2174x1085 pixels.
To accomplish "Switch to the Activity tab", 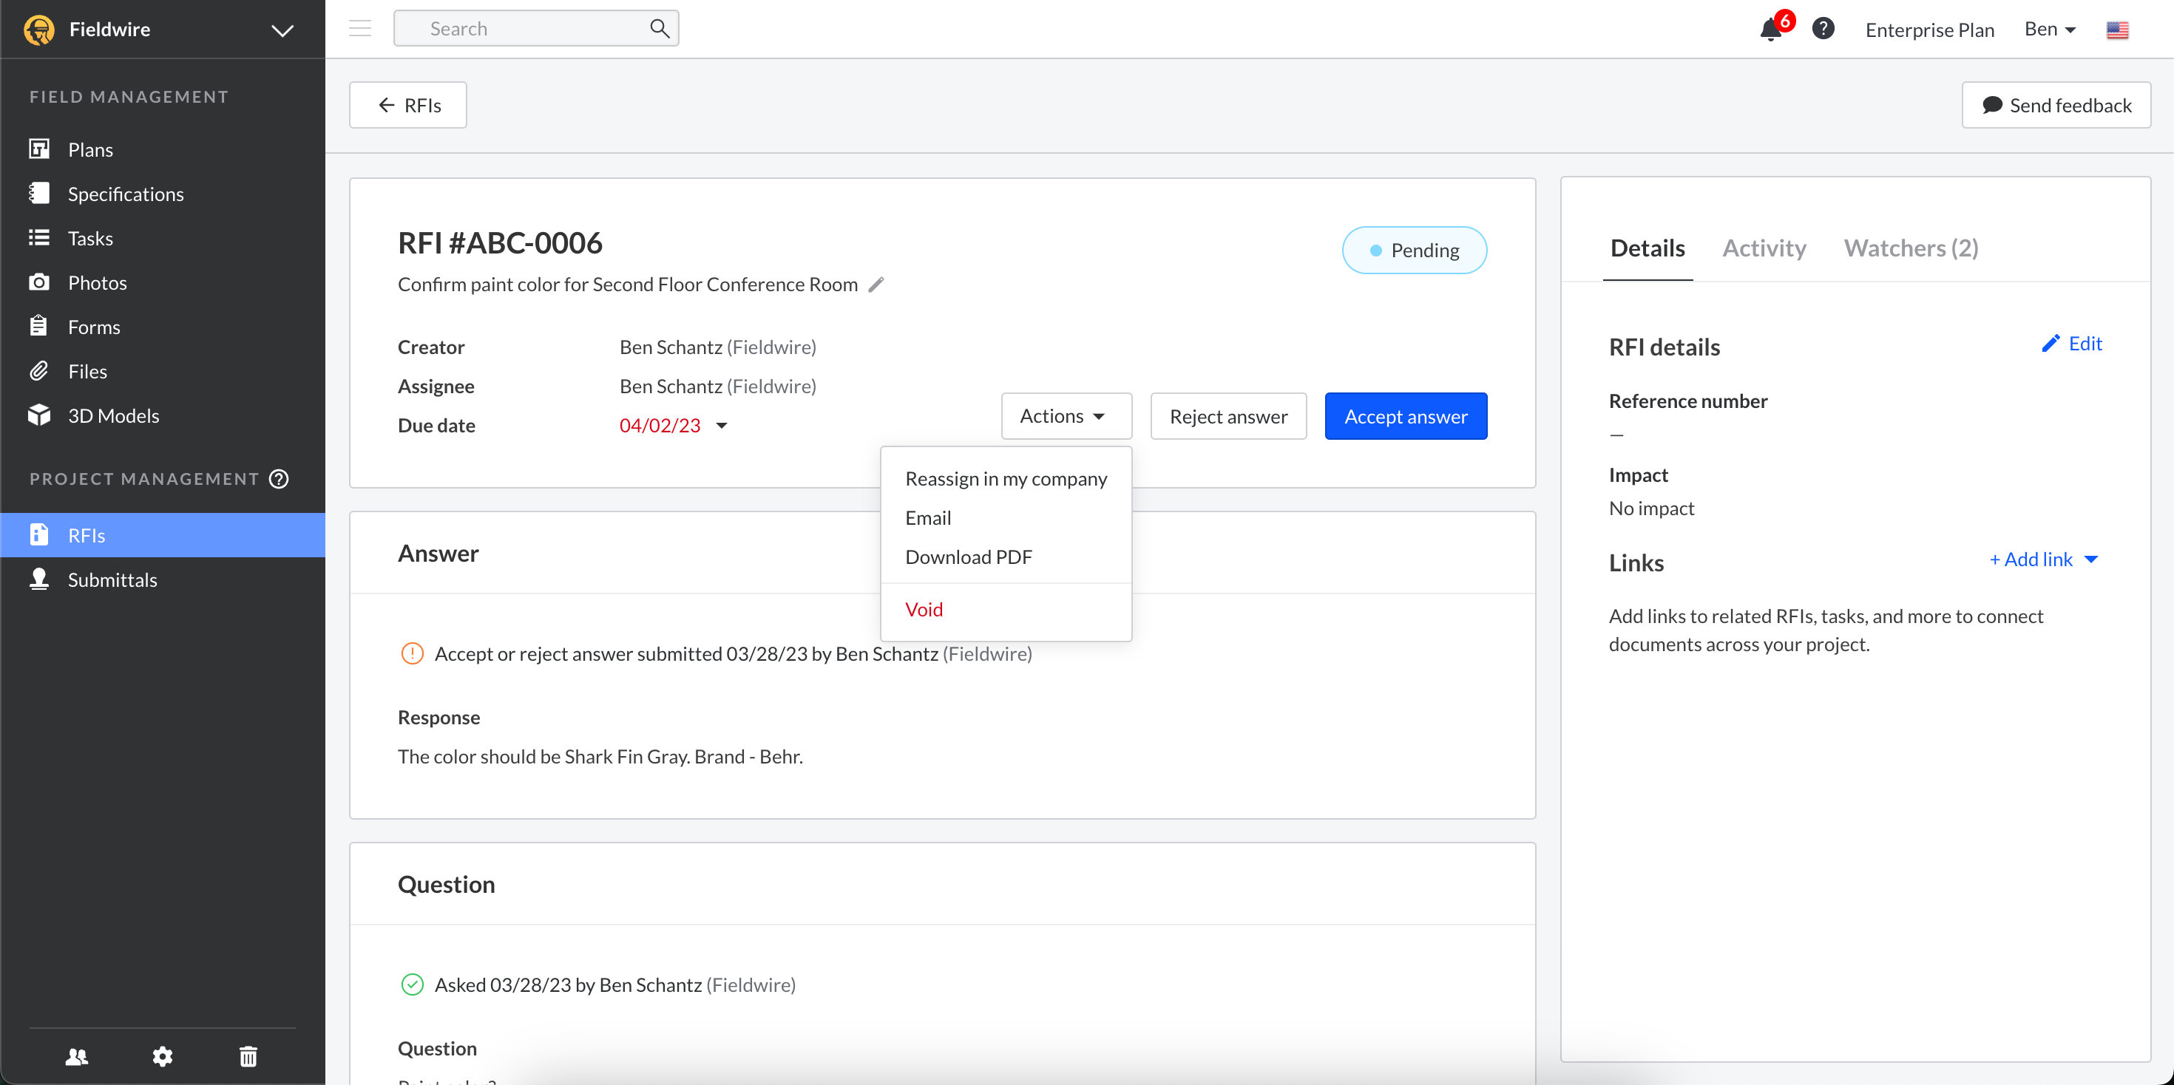I will 1763,248.
